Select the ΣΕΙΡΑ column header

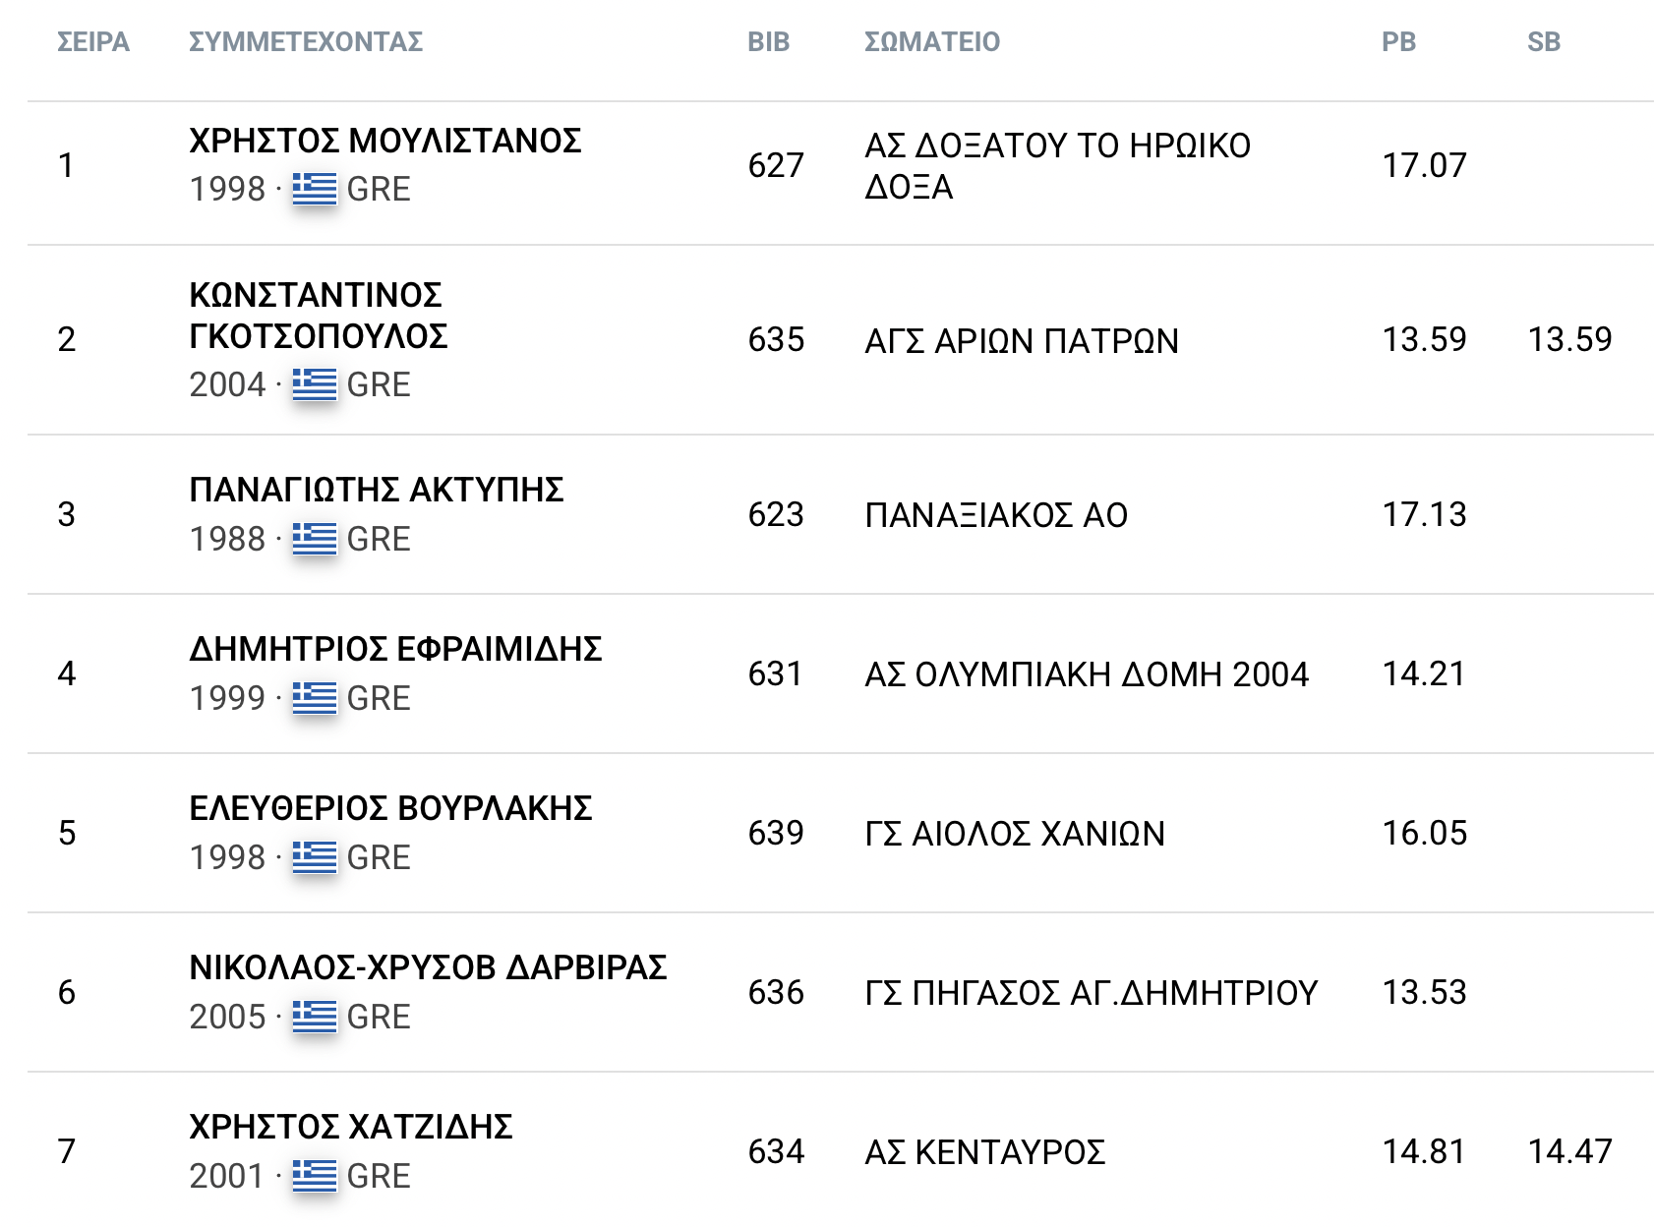(x=93, y=42)
